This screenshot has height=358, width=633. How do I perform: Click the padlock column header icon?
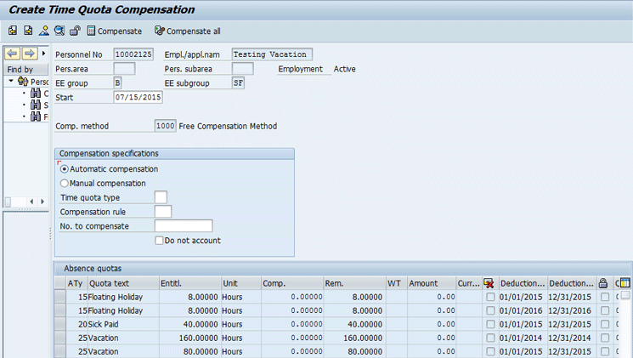pyautogui.click(x=603, y=283)
